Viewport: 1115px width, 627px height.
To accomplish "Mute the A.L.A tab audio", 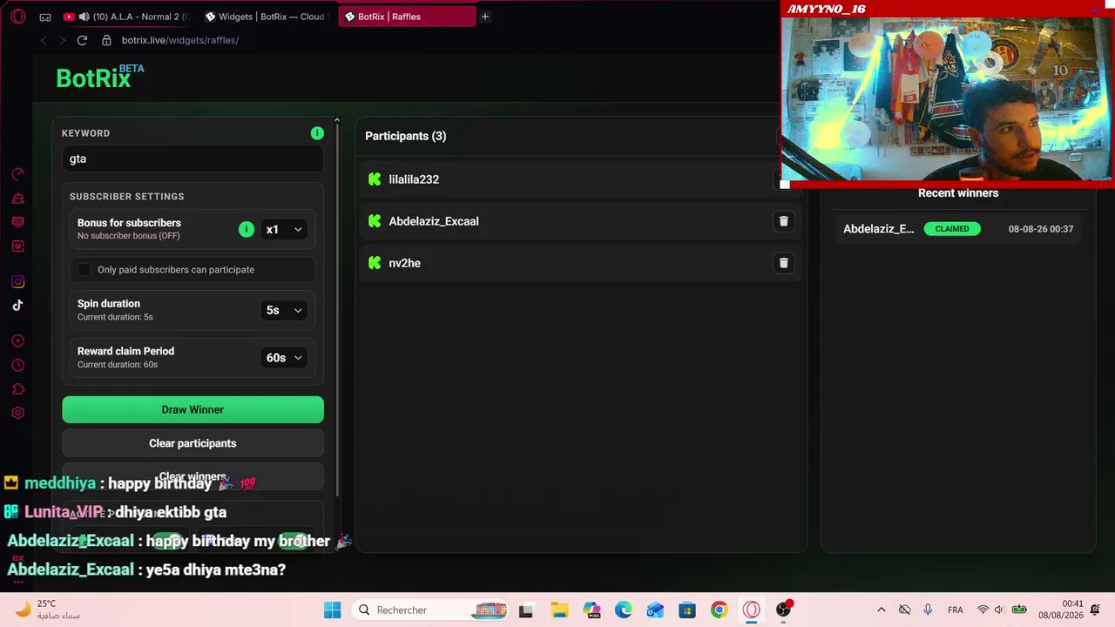I will (84, 17).
